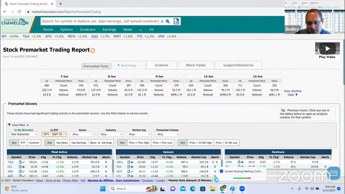
Task: Add ORCL to watchlist with plus icon
Action: [132, 162]
